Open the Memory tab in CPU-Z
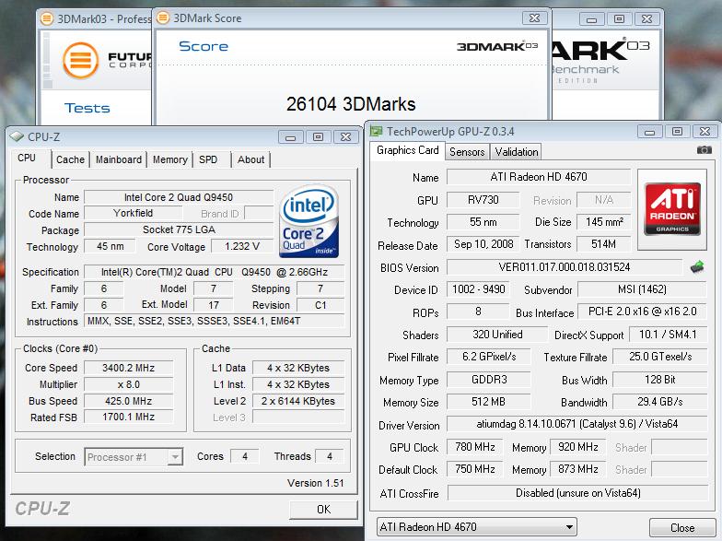Screen dimensions: 722x541 [x=169, y=159]
